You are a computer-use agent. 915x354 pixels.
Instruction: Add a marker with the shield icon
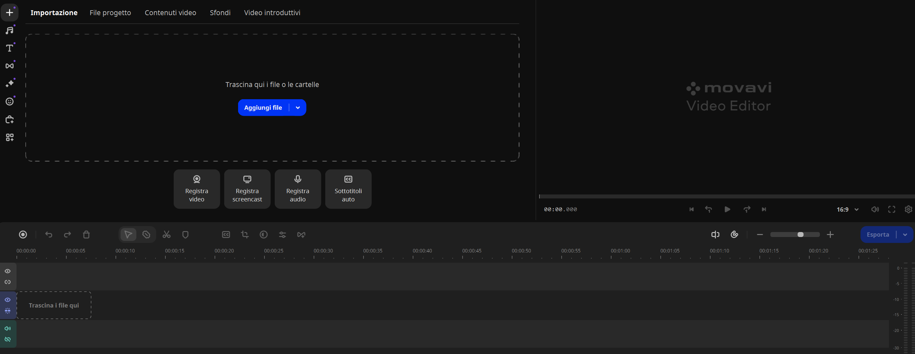(x=186, y=234)
